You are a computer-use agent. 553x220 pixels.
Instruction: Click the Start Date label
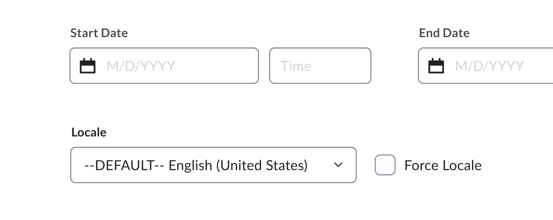[99, 33]
